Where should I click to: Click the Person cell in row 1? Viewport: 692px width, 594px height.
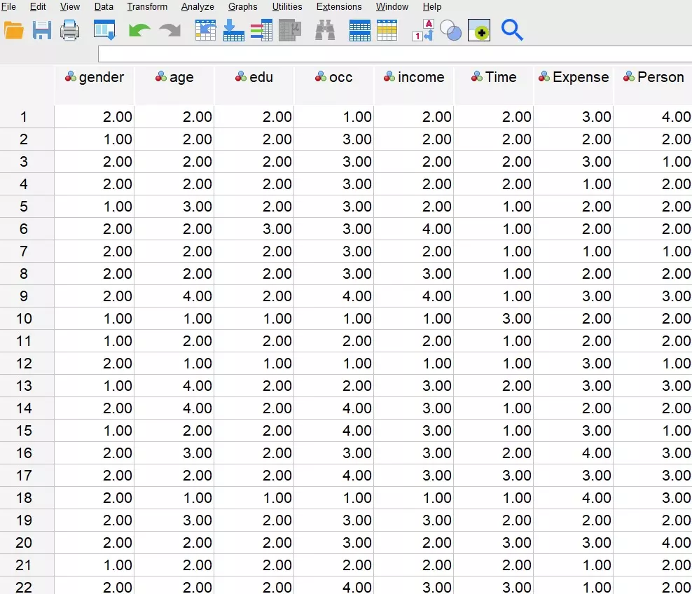653,116
